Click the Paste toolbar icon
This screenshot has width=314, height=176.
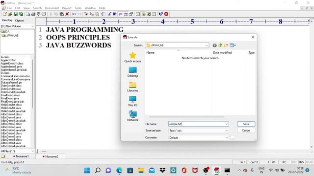point(62,14)
